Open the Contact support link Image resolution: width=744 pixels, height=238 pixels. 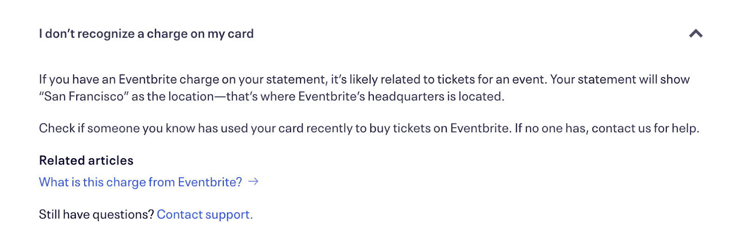coord(205,214)
